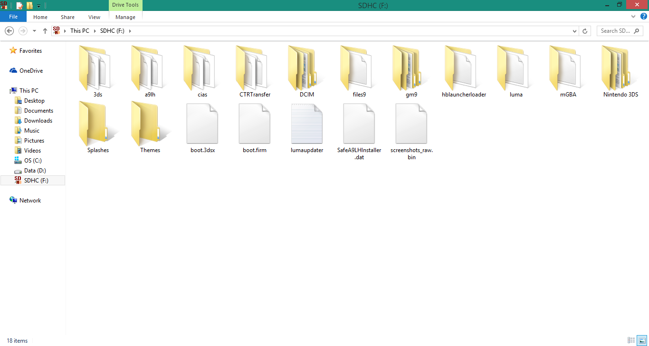
Task: Open Music in the navigation pane
Action: coord(32,131)
